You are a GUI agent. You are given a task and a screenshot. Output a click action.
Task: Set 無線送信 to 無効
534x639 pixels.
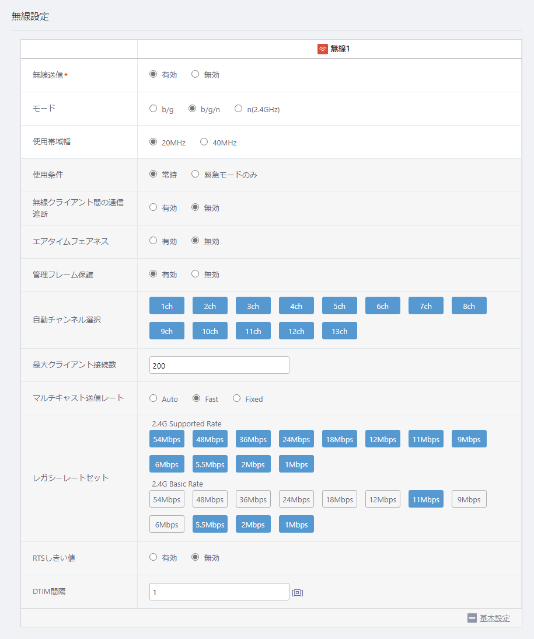pos(195,74)
